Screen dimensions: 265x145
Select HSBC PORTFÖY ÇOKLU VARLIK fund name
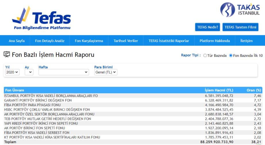tap(47, 110)
